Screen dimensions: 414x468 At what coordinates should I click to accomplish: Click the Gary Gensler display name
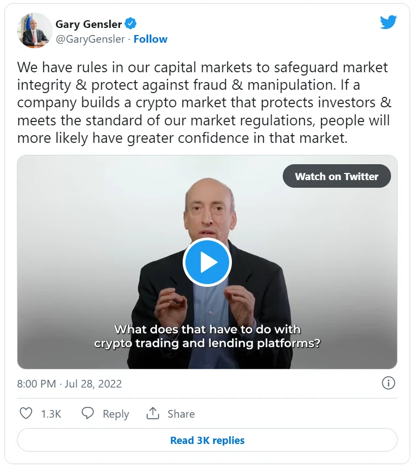pos(89,24)
